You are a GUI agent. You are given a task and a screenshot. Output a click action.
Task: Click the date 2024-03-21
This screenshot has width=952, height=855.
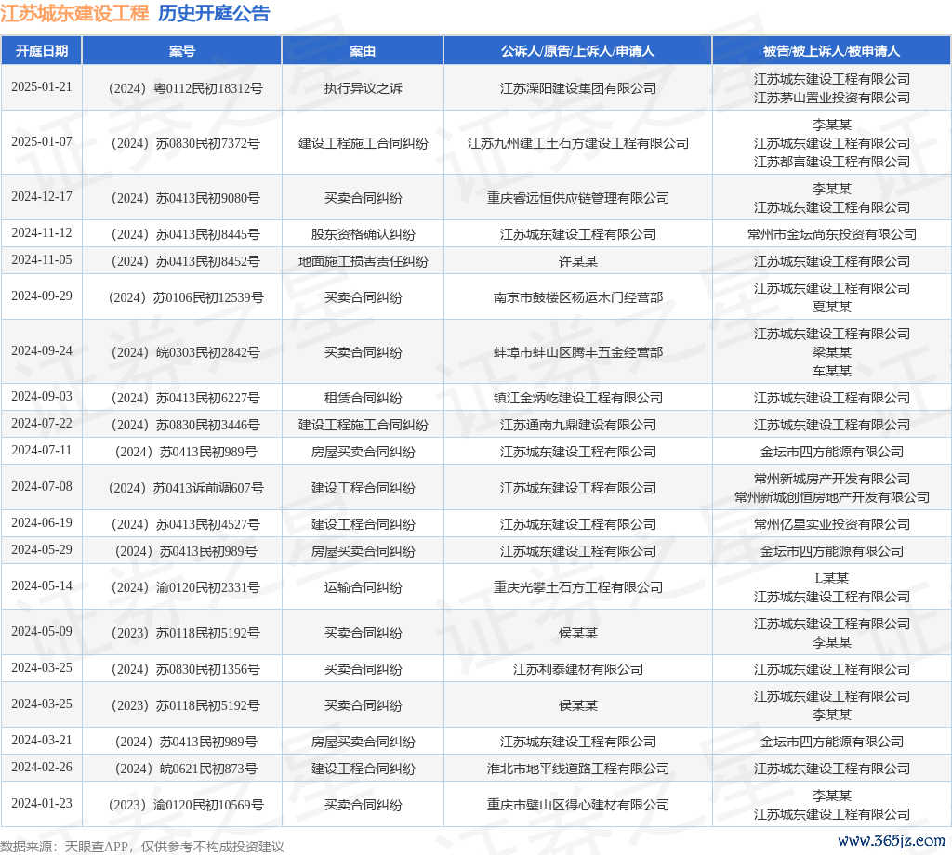tap(41, 741)
